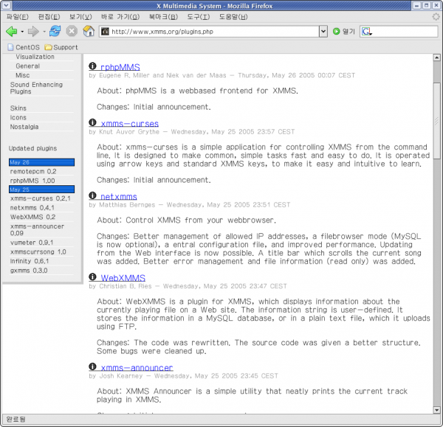Open the 보기(V) menu
The image size is (443, 427).
pos(80,17)
